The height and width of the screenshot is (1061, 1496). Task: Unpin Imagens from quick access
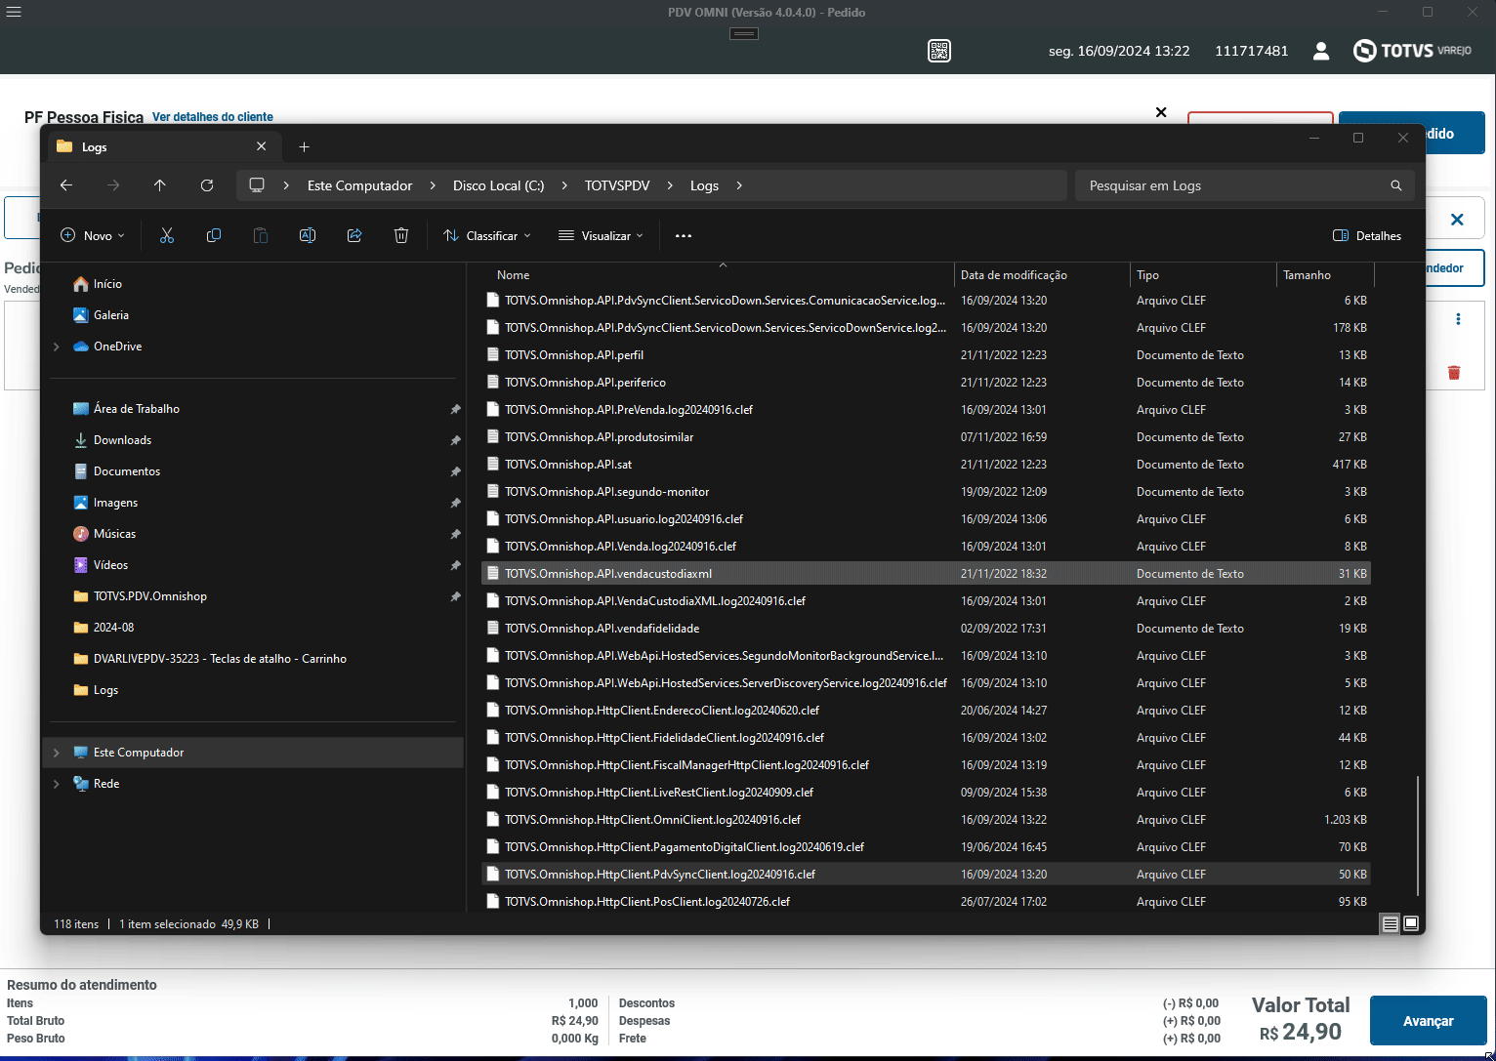[455, 503]
